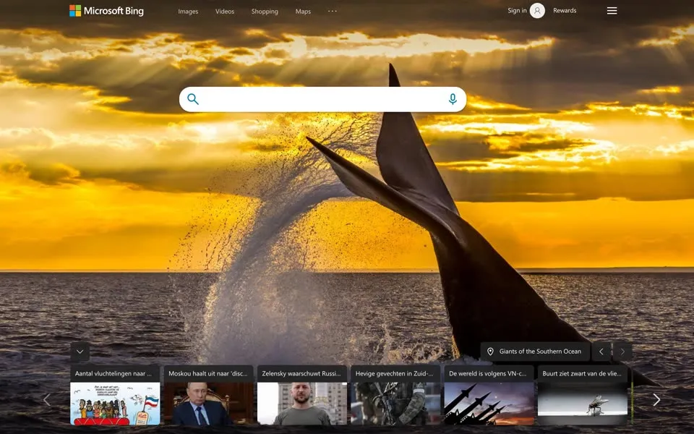
Task: Click the search magnifier icon
Action: point(193,99)
